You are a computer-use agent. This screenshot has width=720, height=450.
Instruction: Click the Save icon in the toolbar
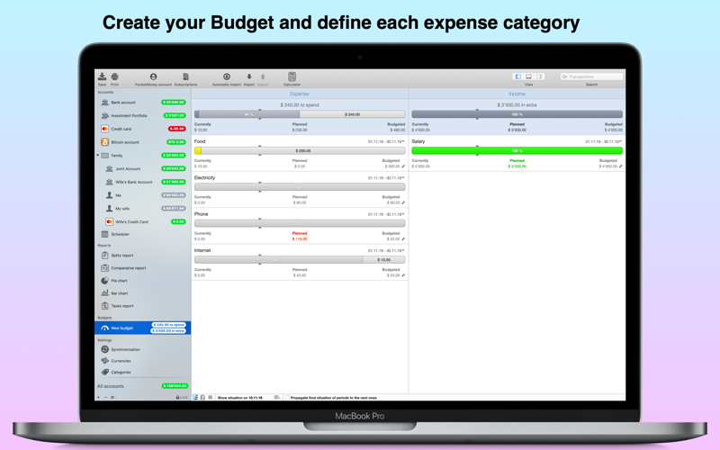coord(102,76)
